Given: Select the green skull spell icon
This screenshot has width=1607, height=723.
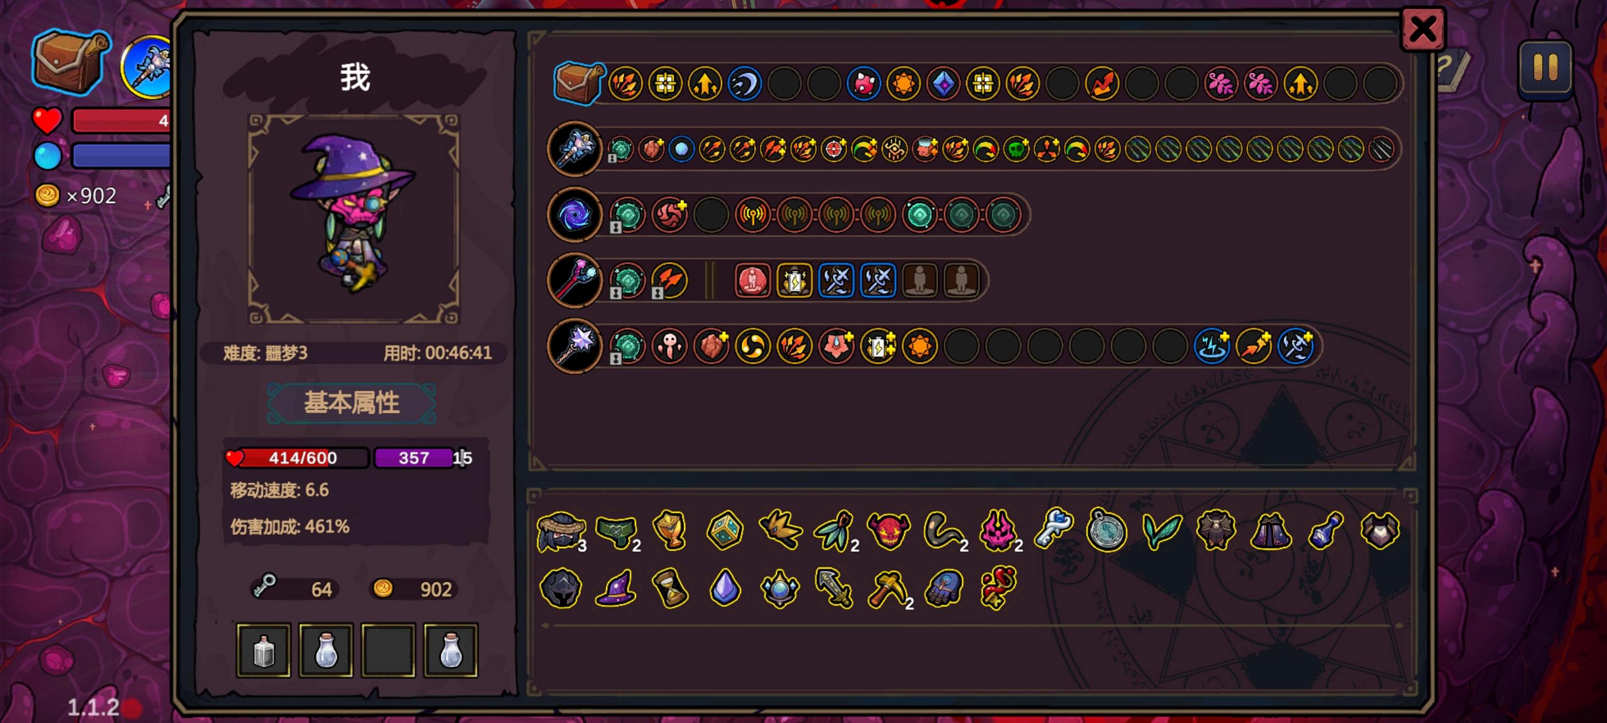Looking at the screenshot, I should click(x=1016, y=150).
